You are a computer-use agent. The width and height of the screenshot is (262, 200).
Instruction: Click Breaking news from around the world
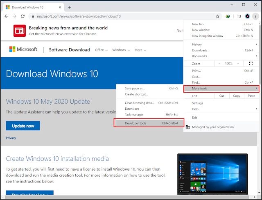[68, 28]
